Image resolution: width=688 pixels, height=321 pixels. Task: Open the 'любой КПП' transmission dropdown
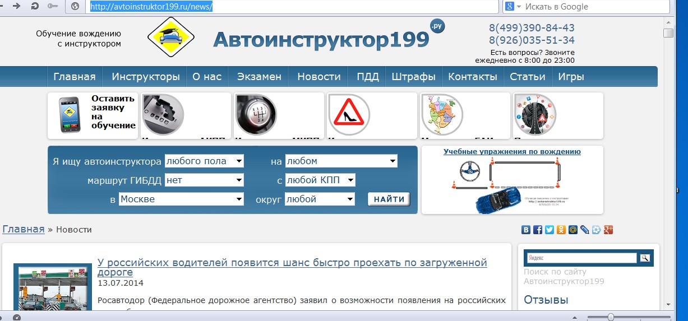[x=320, y=180]
